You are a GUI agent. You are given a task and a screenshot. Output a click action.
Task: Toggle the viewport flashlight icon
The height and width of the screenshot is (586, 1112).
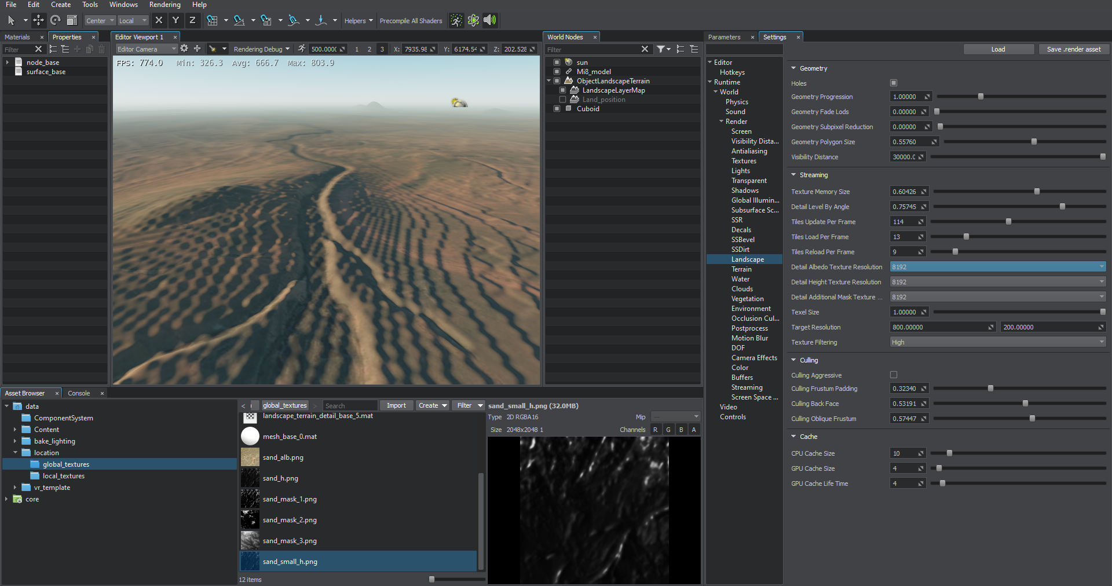click(x=213, y=49)
